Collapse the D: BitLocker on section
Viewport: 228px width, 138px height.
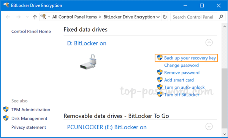coord(209,43)
